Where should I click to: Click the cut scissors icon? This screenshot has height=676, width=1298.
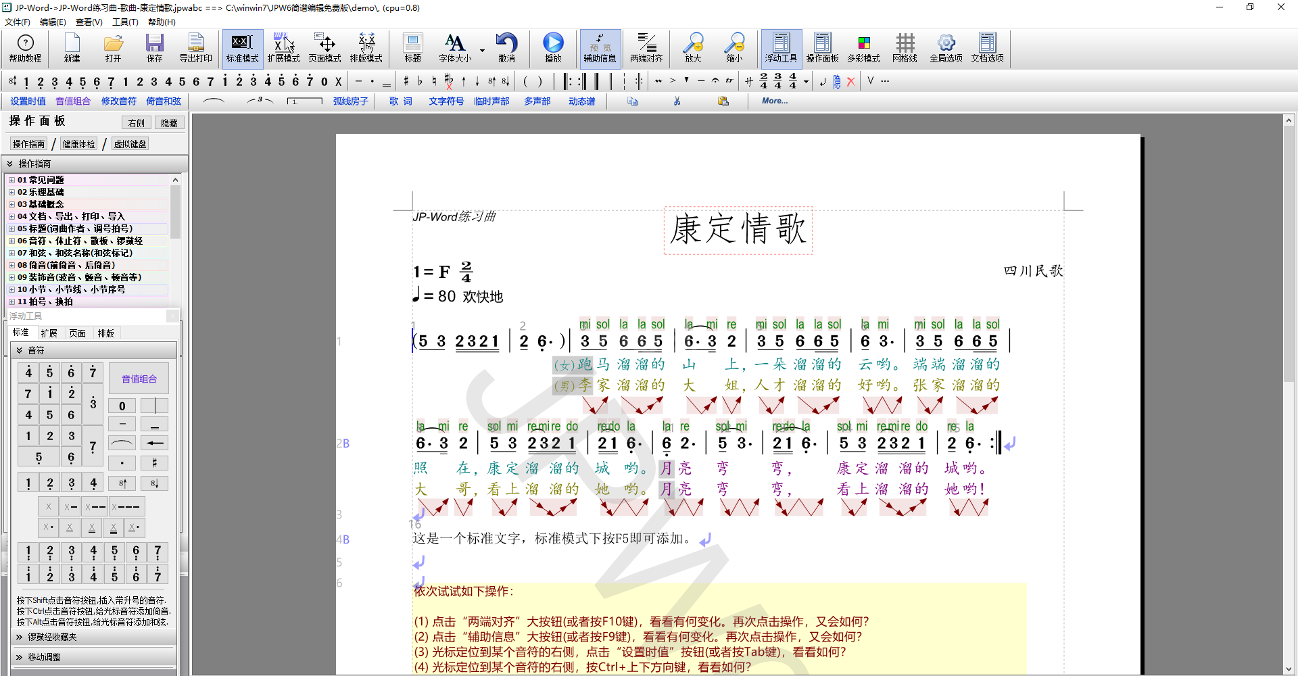[x=677, y=101]
